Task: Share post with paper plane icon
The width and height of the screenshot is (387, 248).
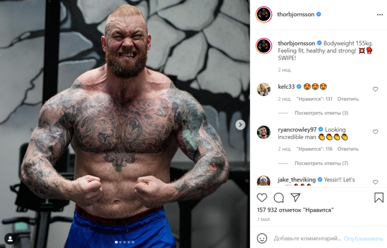Action: coord(295,197)
